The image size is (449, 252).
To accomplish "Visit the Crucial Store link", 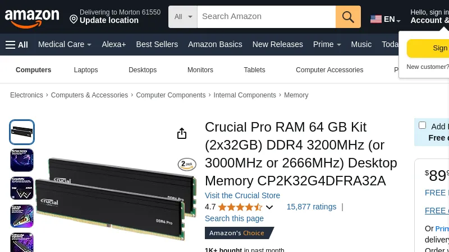I will point(242,195).
